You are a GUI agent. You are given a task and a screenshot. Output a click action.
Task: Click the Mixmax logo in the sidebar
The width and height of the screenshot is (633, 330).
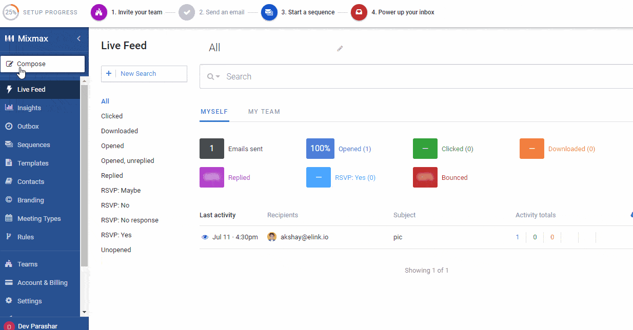pos(26,38)
